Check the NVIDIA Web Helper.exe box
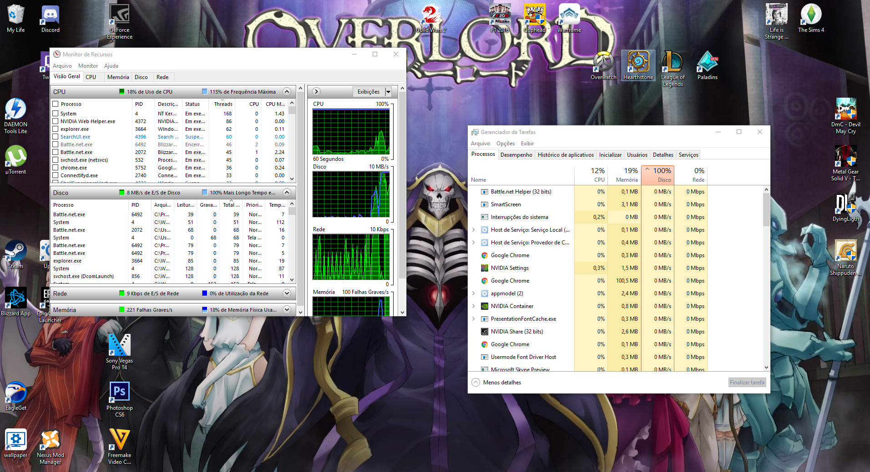This screenshot has height=472, width=870. [55, 121]
